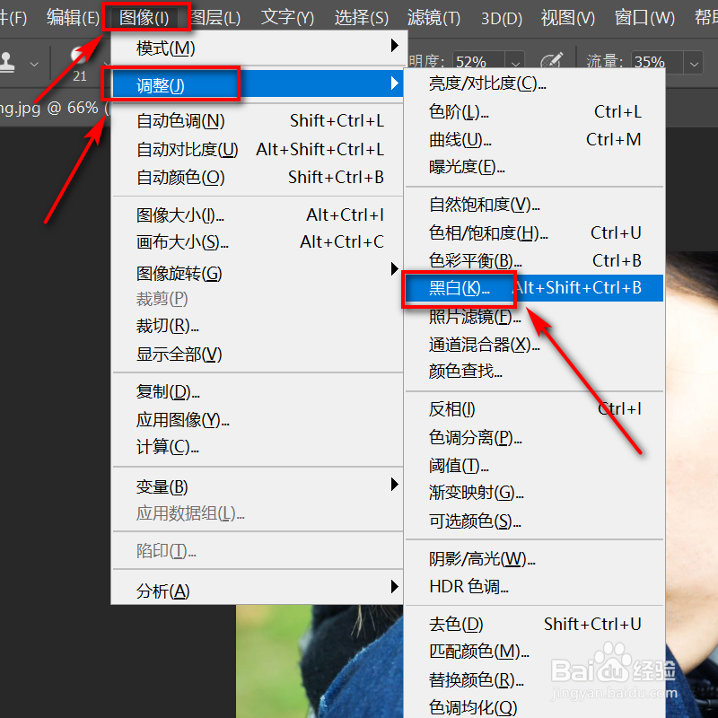
Task: Open 曲线(U) adjustment
Action: coord(534,140)
